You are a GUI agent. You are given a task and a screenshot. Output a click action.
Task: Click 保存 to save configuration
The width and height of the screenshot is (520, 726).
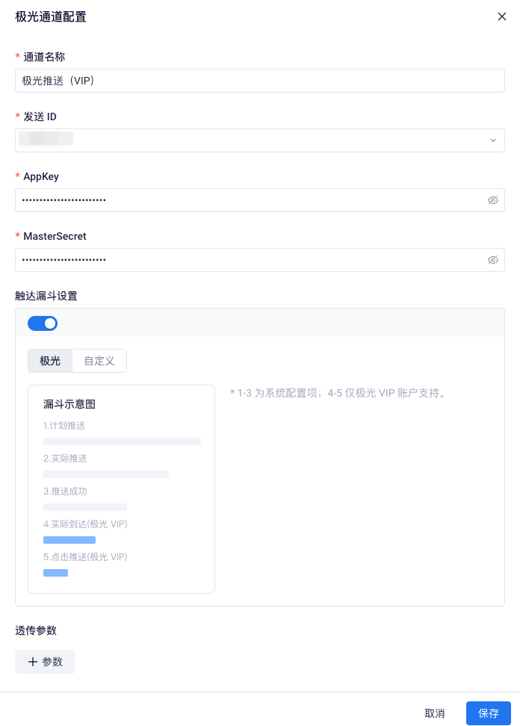[488, 713]
